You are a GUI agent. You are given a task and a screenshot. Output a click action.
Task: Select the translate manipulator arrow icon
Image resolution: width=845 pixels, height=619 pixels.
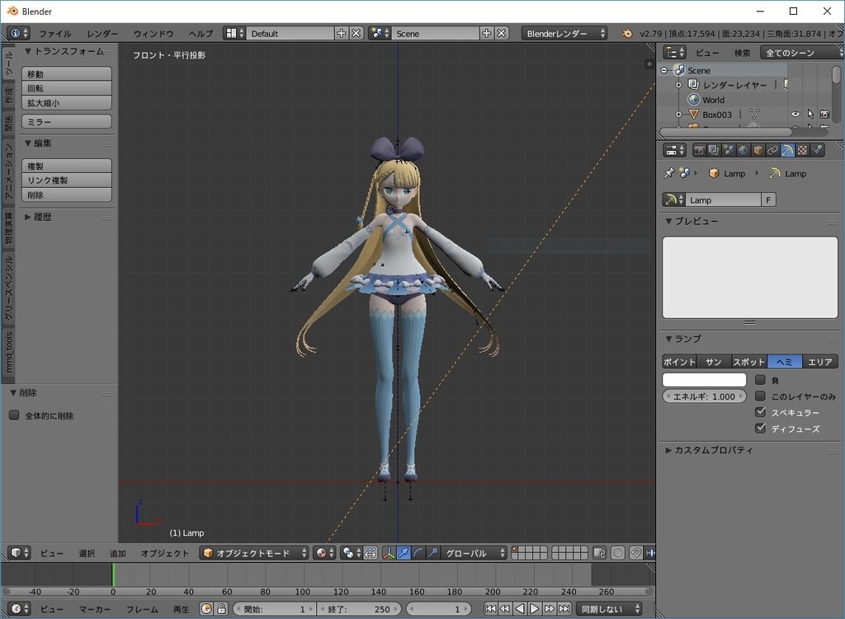tap(403, 553)
